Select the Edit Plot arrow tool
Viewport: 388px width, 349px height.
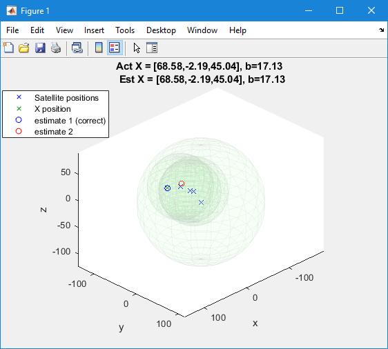[137, 48]
